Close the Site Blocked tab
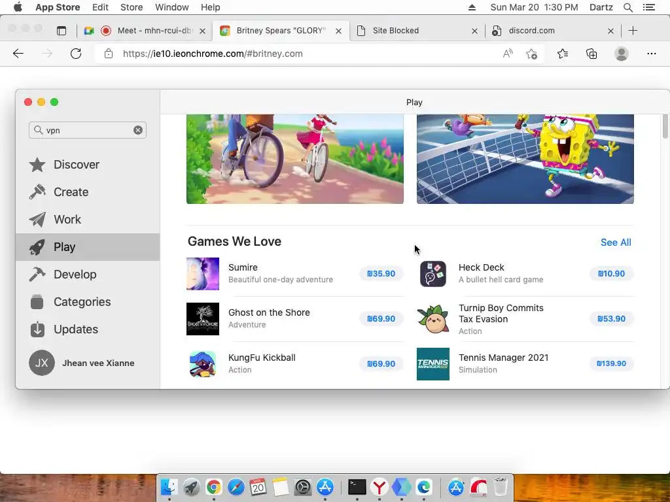This screenshot has height=502, width=670. (x=474, y=31)
